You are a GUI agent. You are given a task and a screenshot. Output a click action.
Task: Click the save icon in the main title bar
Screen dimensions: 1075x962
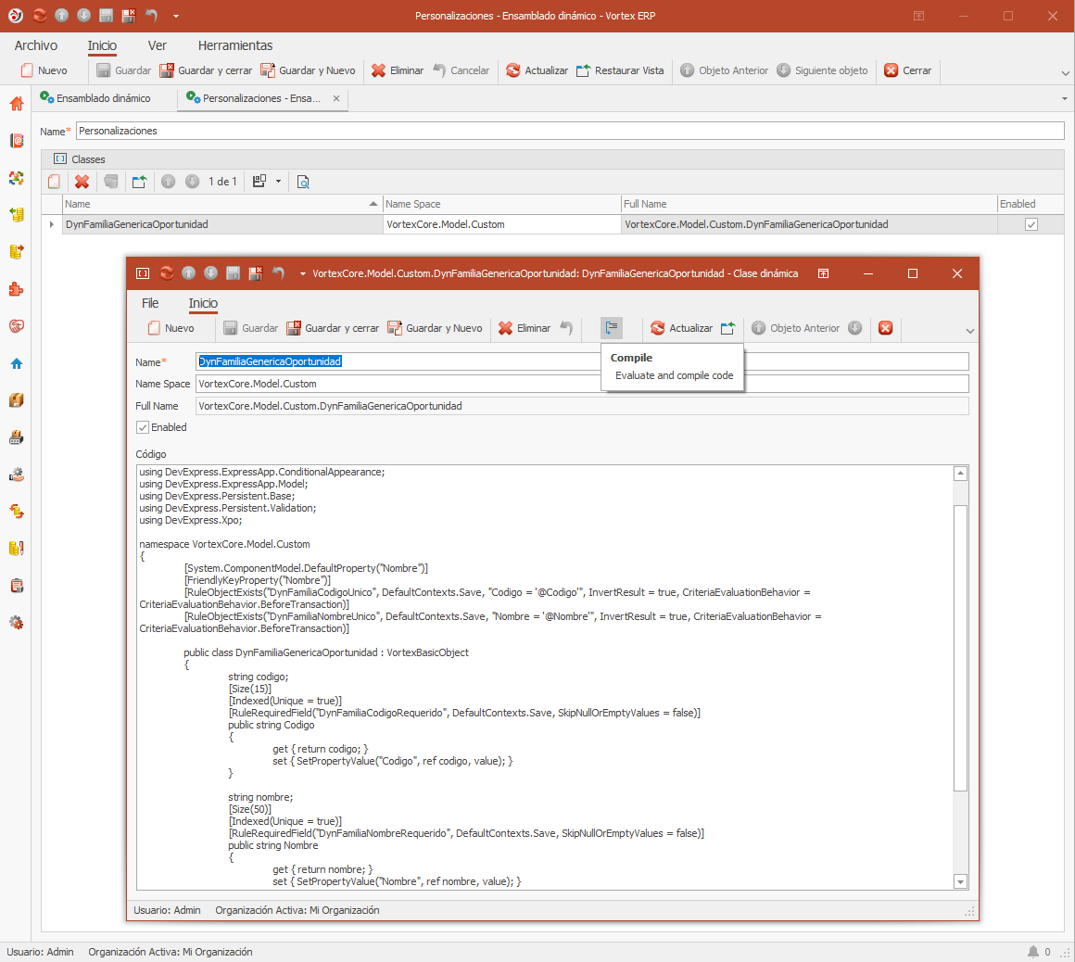point(106,15)
